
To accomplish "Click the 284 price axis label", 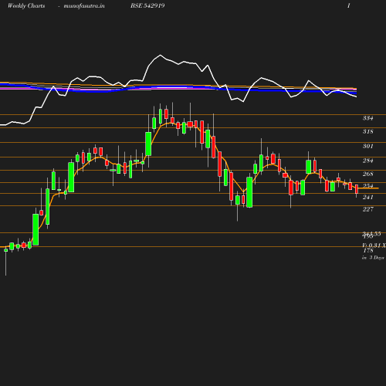I will (x=367, y=161).
